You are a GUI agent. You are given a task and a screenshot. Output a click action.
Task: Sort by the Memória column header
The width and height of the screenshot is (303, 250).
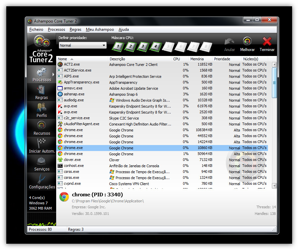tap(200, 59)
